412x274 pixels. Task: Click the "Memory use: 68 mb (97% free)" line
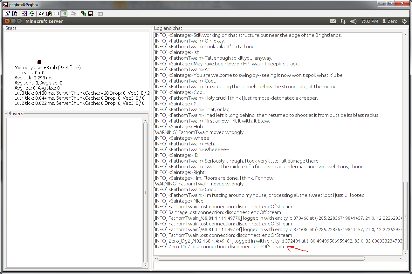48,68
